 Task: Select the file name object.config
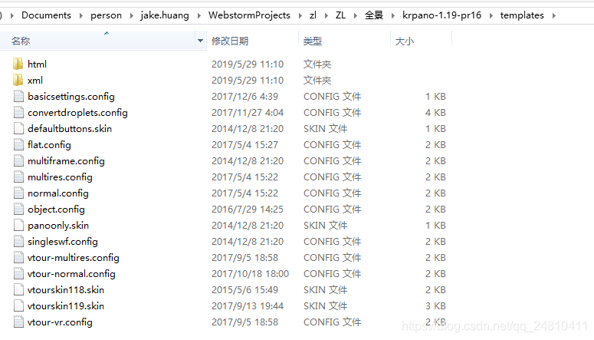(56, 210)
